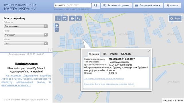Click into the cadastral number search field
Viewport: 184px width, 103px height.
(73, 5)
